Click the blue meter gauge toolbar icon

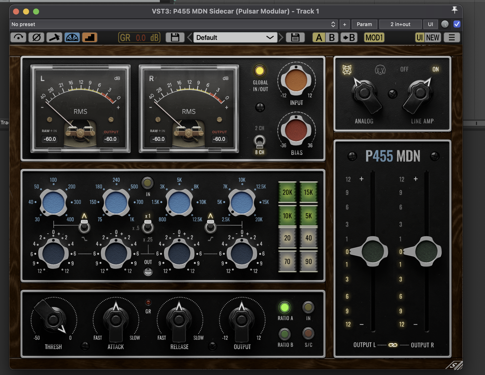(x=72, y=38)
